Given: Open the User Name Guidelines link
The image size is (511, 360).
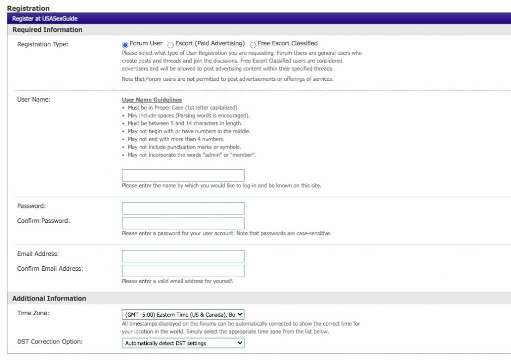Looking at the screenshot, I should point(152,100).
